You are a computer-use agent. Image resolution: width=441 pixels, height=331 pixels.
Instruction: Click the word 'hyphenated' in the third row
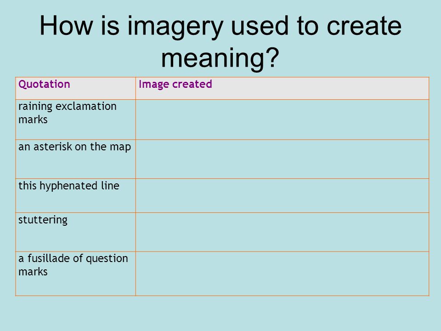(x=68, y=186)
